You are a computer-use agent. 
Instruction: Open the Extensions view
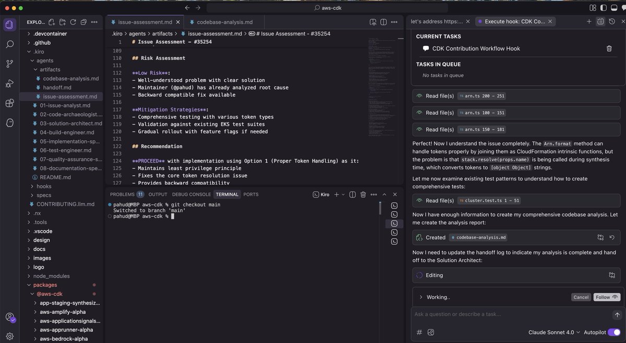tap(9, 103)
